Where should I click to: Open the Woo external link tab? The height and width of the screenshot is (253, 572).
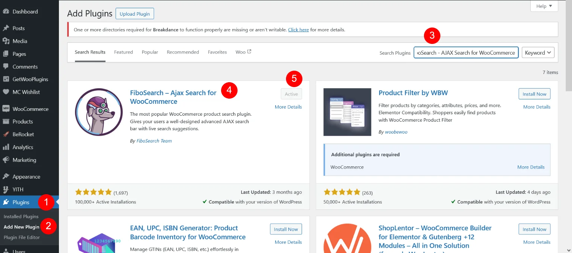[x=243, y=52]
